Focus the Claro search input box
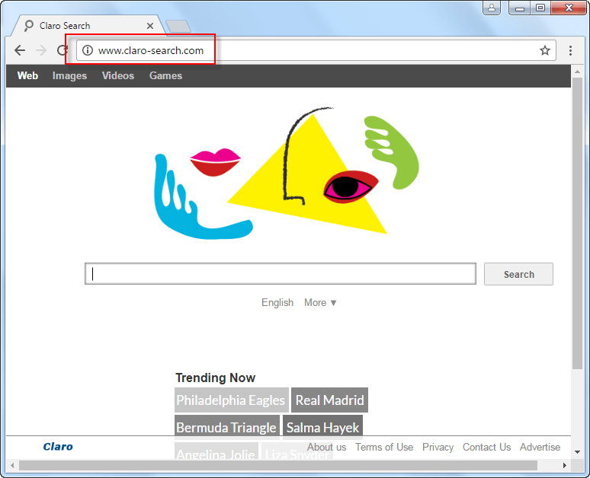The image size is (590, 478). click(281, 274)
